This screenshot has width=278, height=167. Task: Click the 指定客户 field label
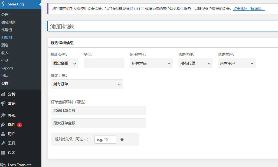[x=226, y=54]
